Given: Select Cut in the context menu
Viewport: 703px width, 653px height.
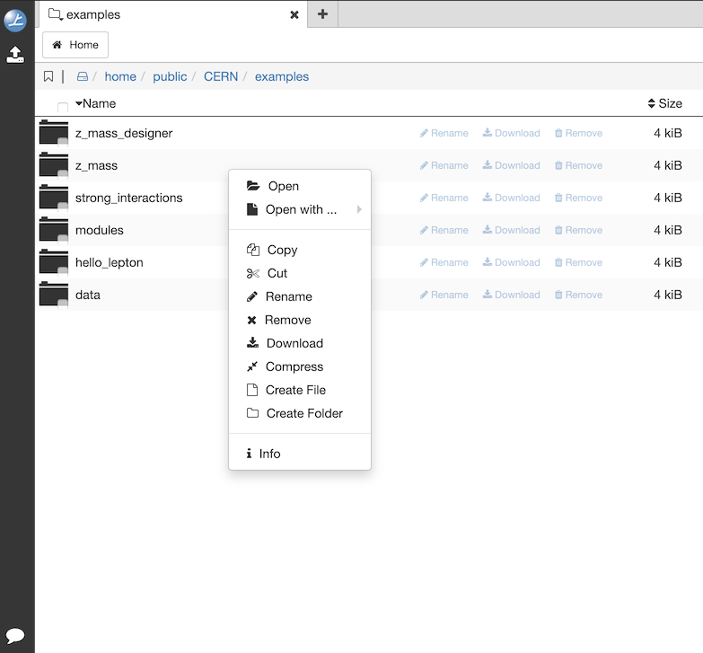Looking at the screenshot, I should [300, 273].
